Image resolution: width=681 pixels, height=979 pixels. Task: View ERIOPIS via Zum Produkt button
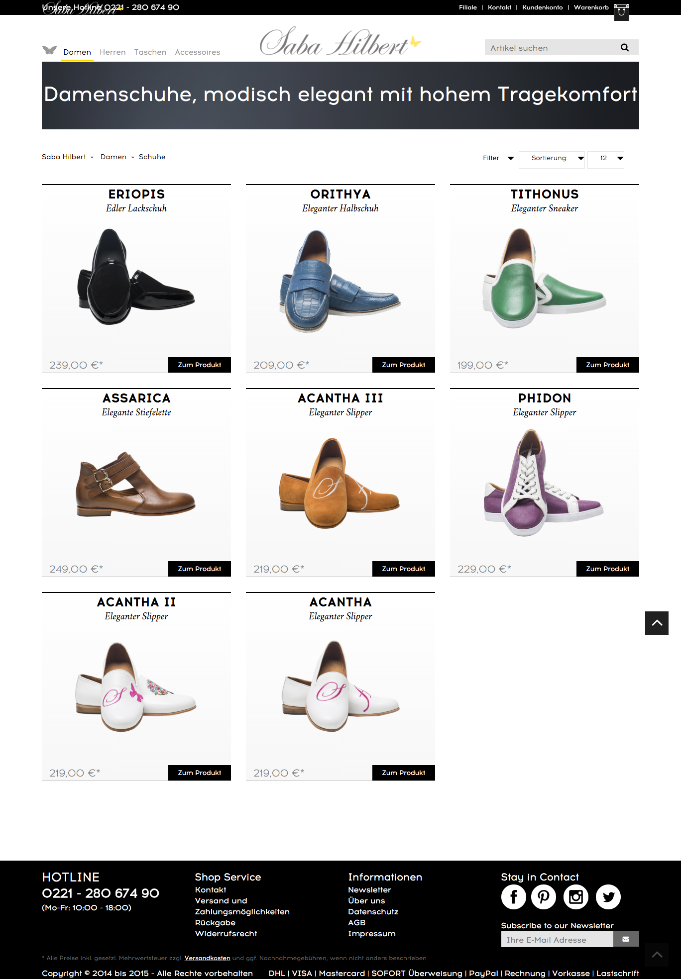pos(200,365)
